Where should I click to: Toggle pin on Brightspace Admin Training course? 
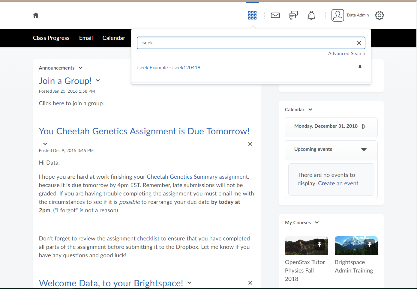coord(369,244)
